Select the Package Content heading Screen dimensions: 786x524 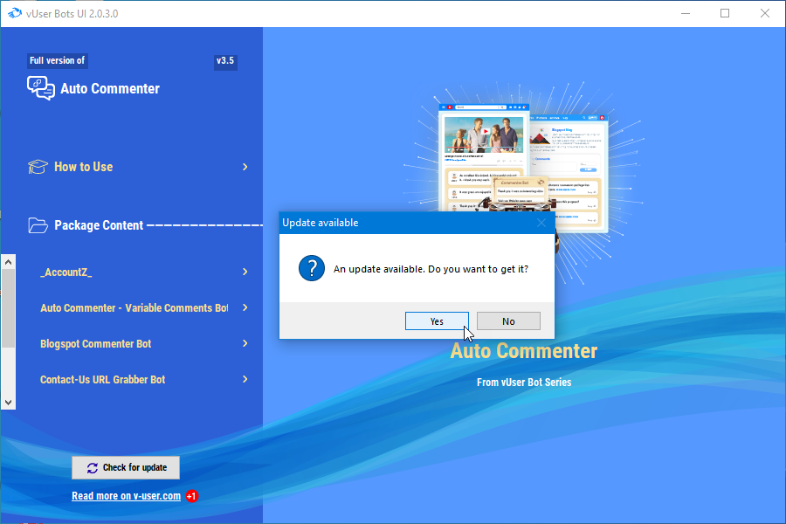click(x=99, y=225)
